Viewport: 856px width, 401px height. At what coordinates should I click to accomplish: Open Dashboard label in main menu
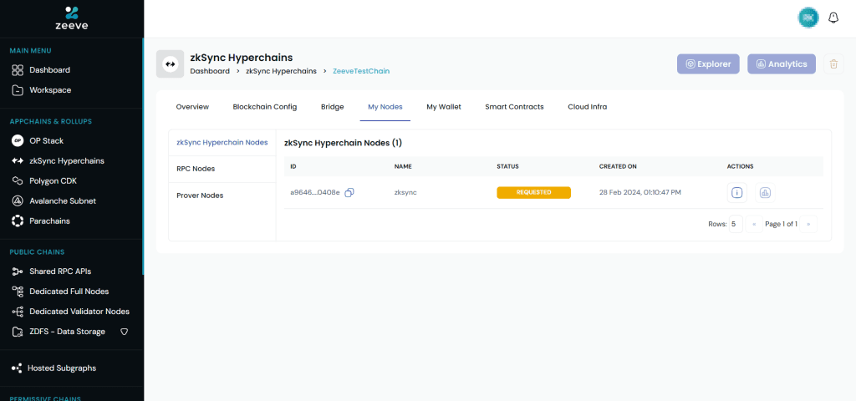pos(49,70)
